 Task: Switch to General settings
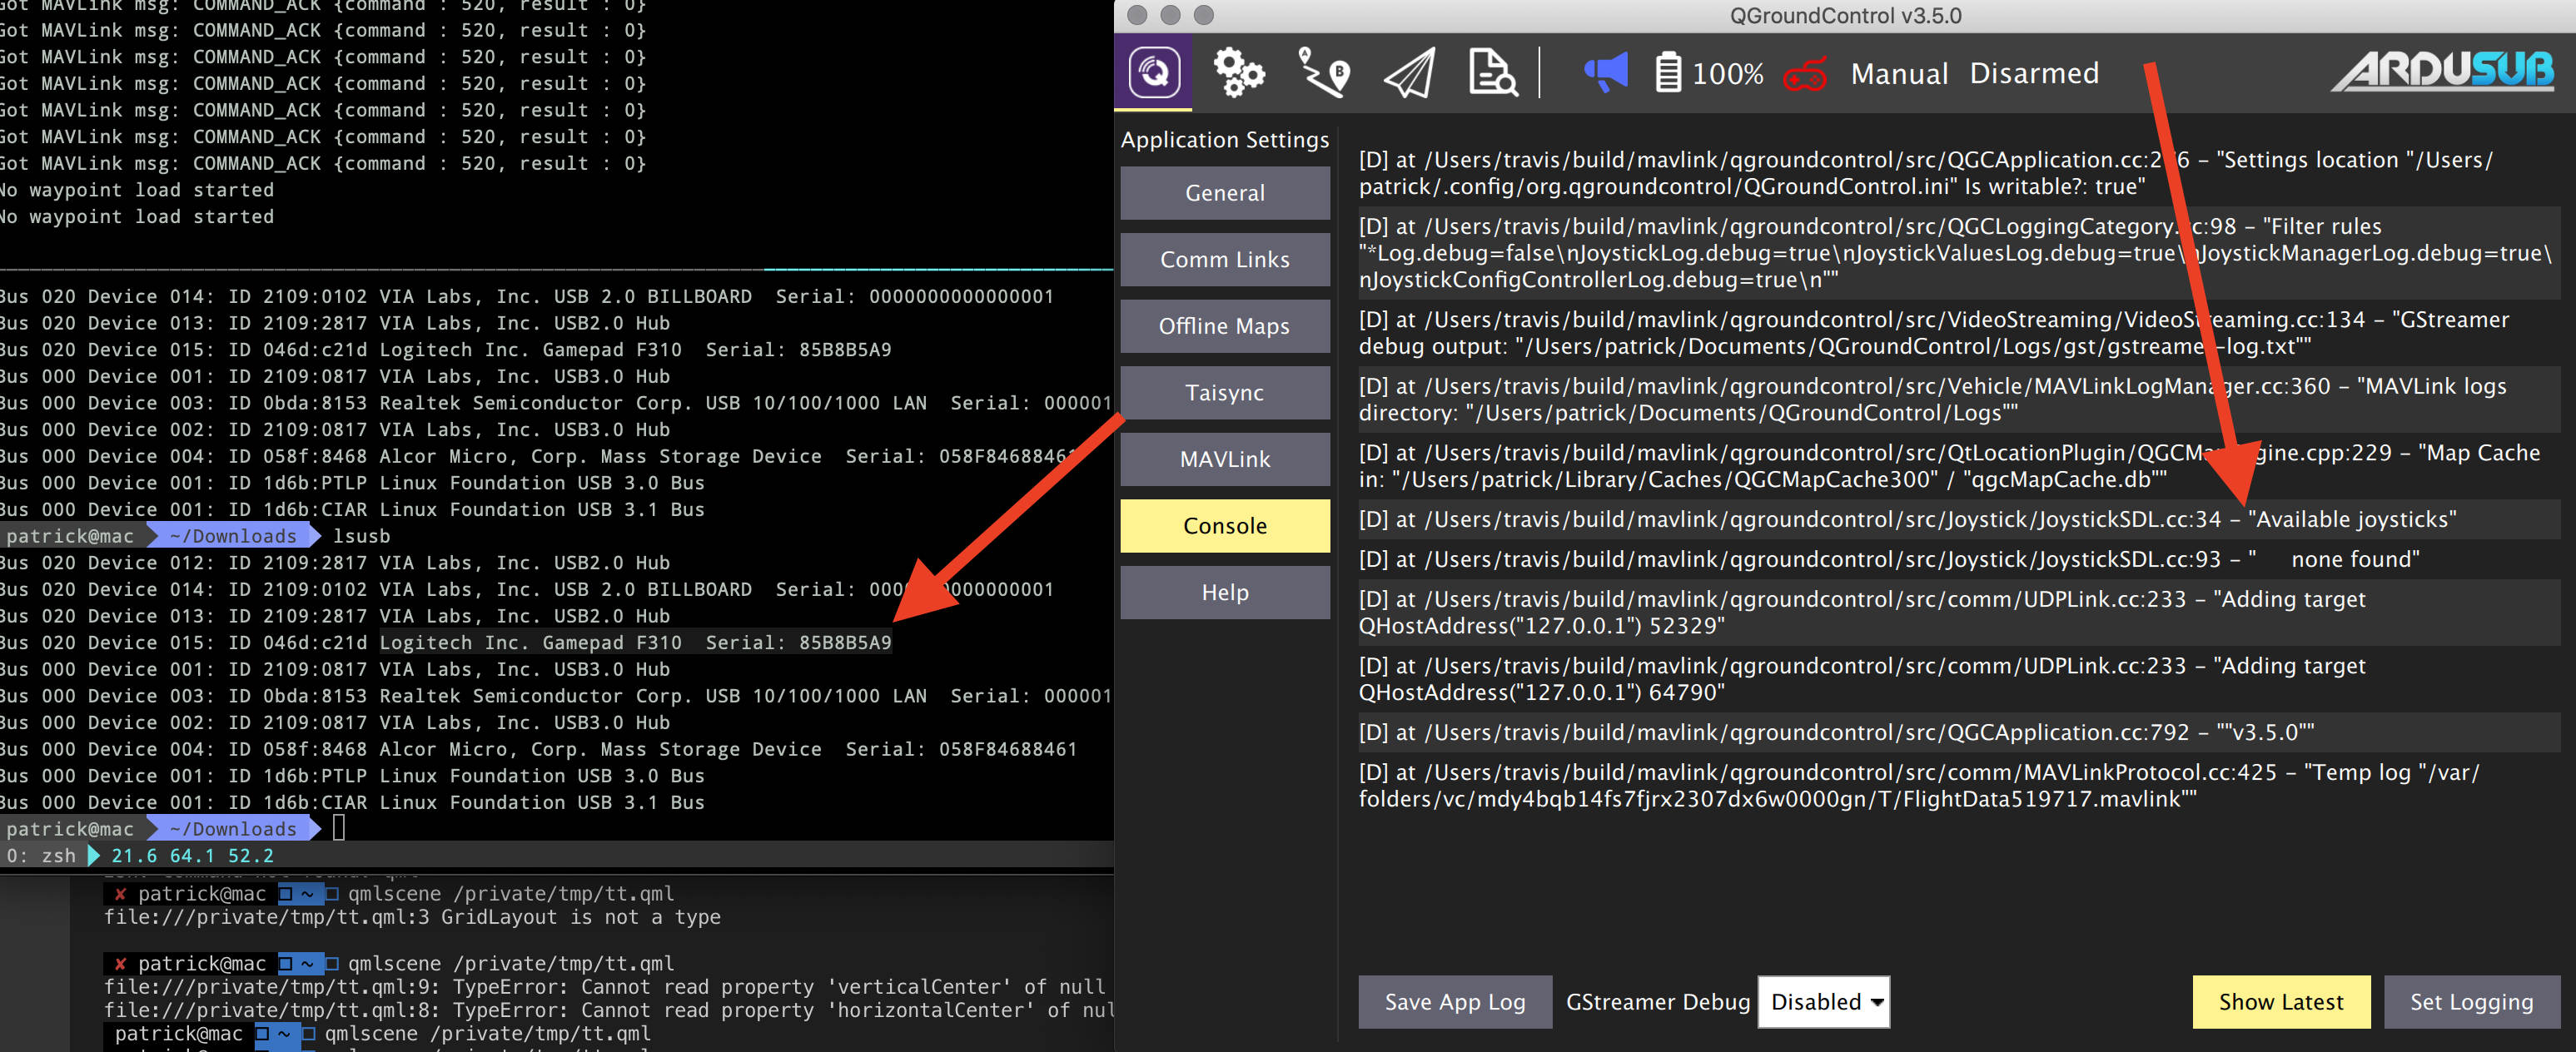tap(1225, 192)
